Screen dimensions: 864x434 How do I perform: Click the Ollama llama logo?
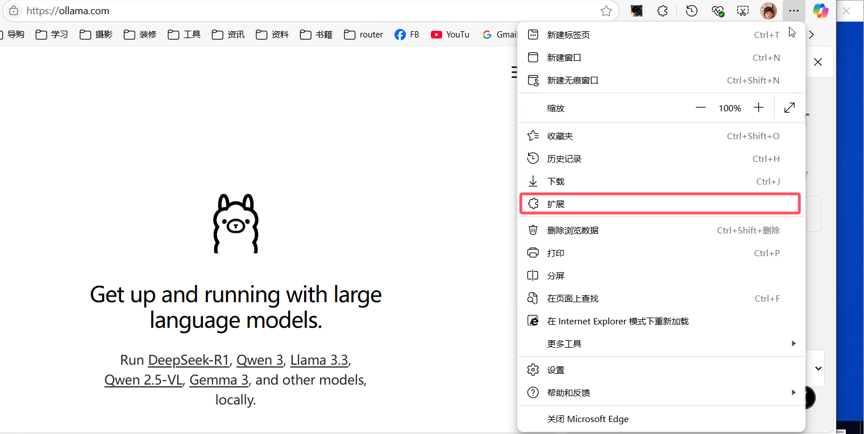point(235,223)
